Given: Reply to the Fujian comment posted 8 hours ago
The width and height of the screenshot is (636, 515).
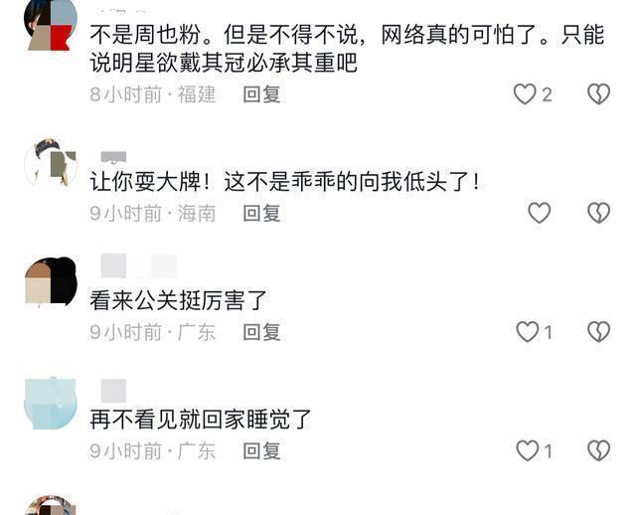Looking at the screenshot, I should click(261, 94).
